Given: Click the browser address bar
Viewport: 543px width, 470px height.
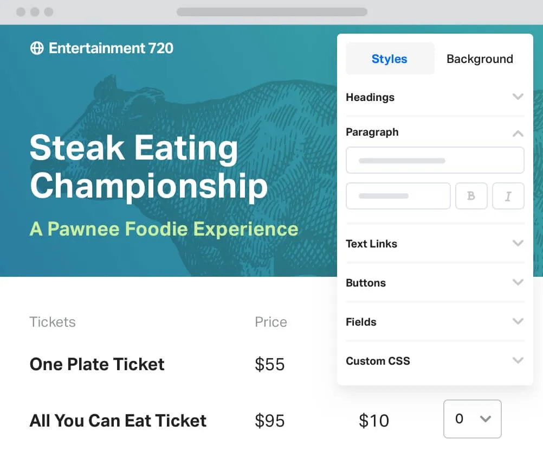Looking at the screenshot, I should tap(271, 11).
